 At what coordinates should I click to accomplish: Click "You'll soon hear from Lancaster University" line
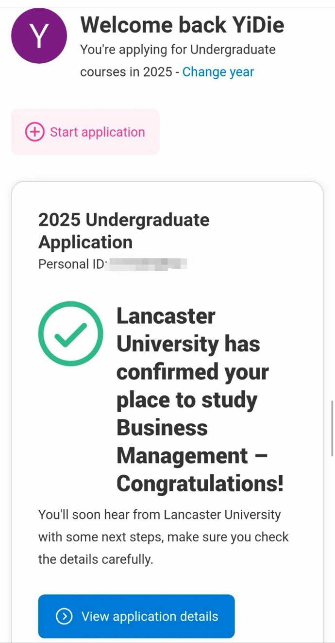[x=159, y=514]
